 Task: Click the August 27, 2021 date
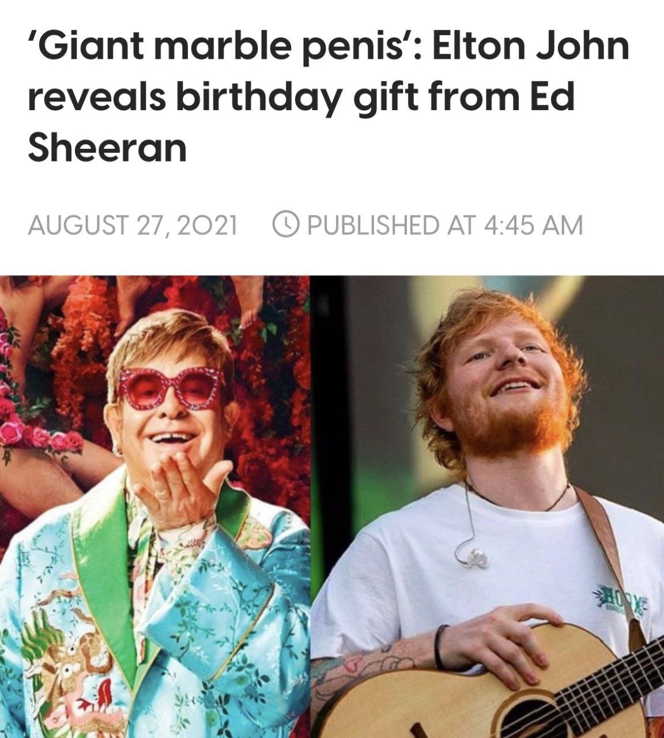[x=133, y=225]
